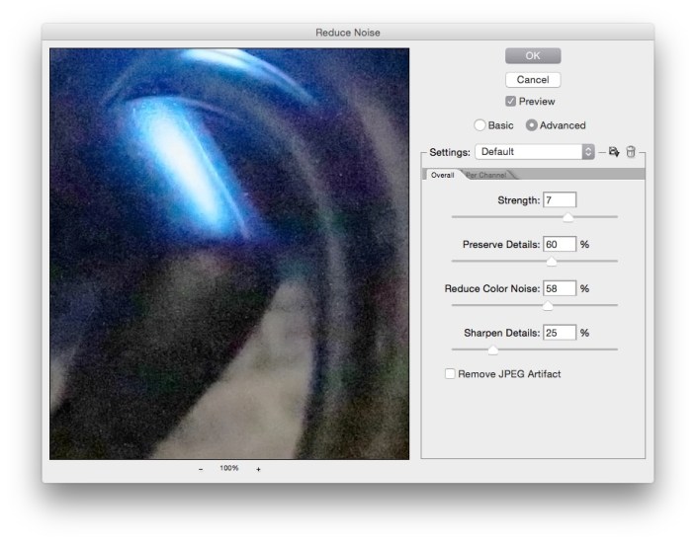
Task: Click the Cancel button
Action: pos(533,79)
